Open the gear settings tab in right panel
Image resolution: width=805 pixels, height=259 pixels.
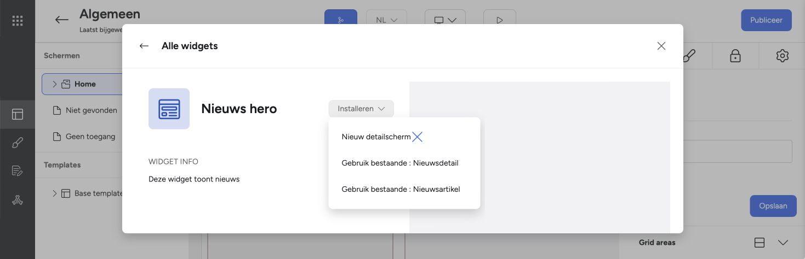782,56
